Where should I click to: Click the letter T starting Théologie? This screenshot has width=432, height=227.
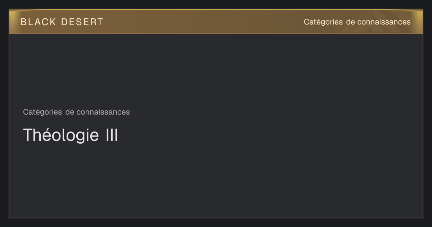[28, 135]
